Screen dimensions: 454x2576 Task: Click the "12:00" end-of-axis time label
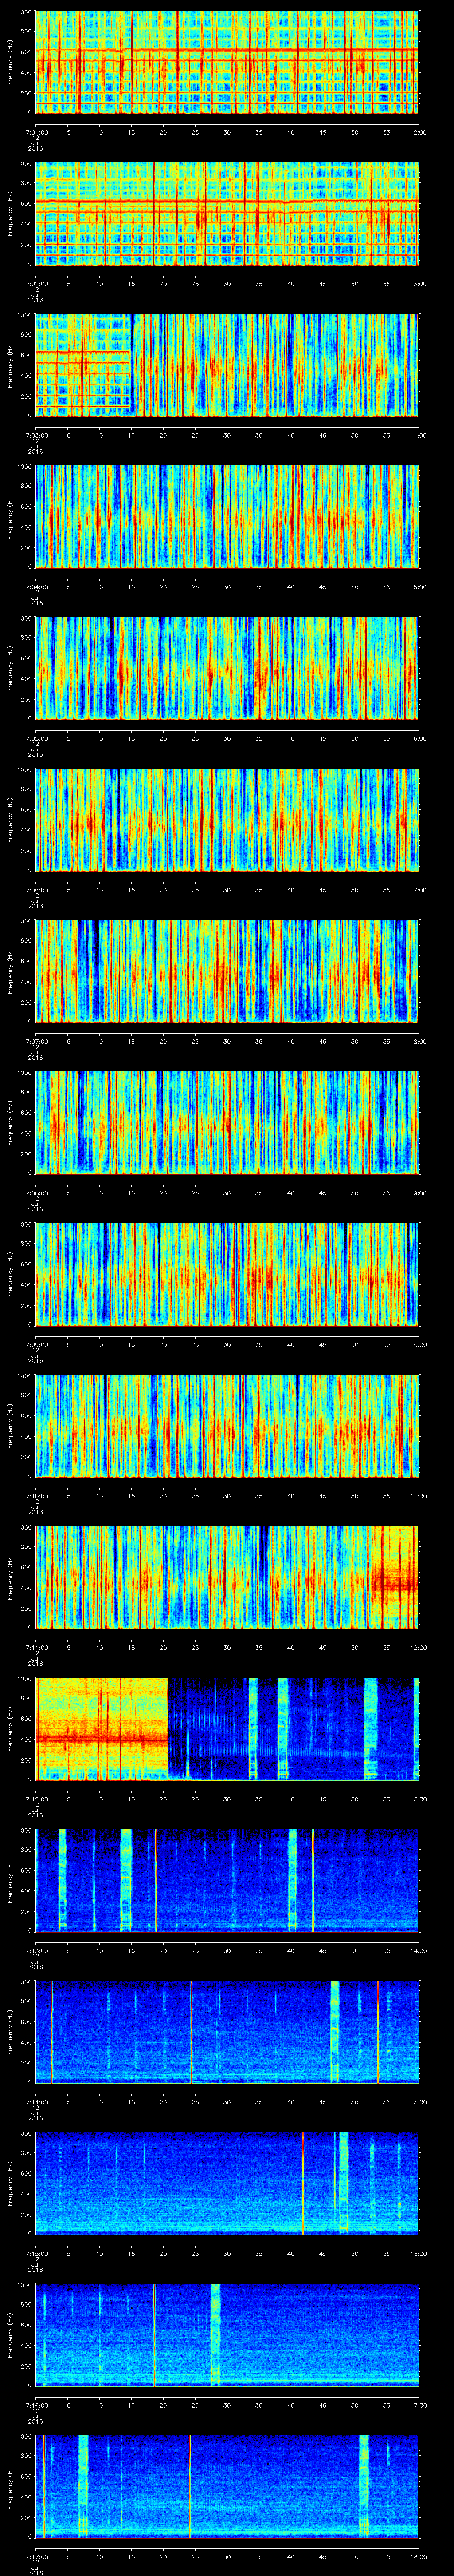(x=419, y=1647)
